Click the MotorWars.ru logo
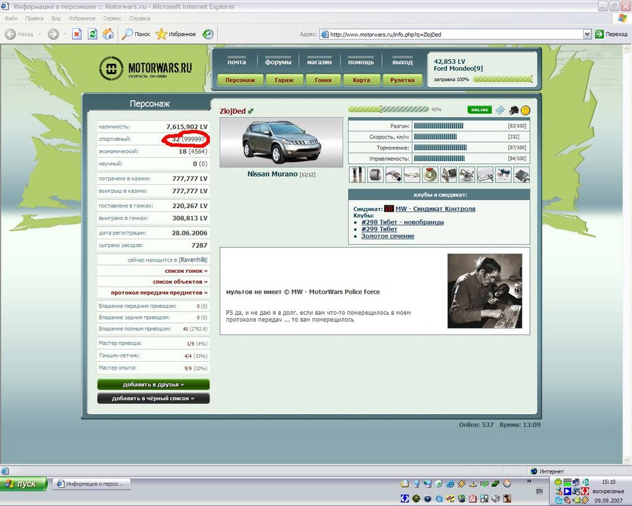 click(145, 68)
